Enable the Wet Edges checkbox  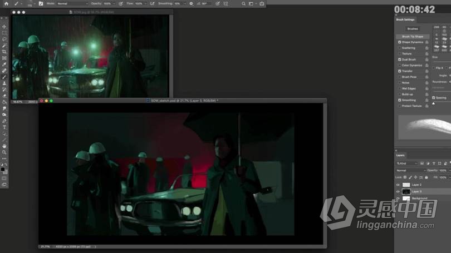(x=400, y=88)
